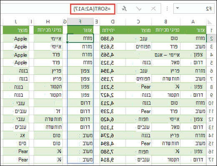Select all cells using the corner triangle
The width and height of the screenshot is (217, 166).
(x=209, y=22)
